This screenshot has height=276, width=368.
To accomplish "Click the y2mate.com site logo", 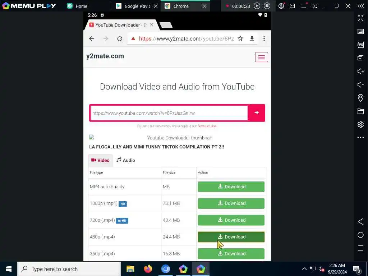I will click(x=105, y=56).
